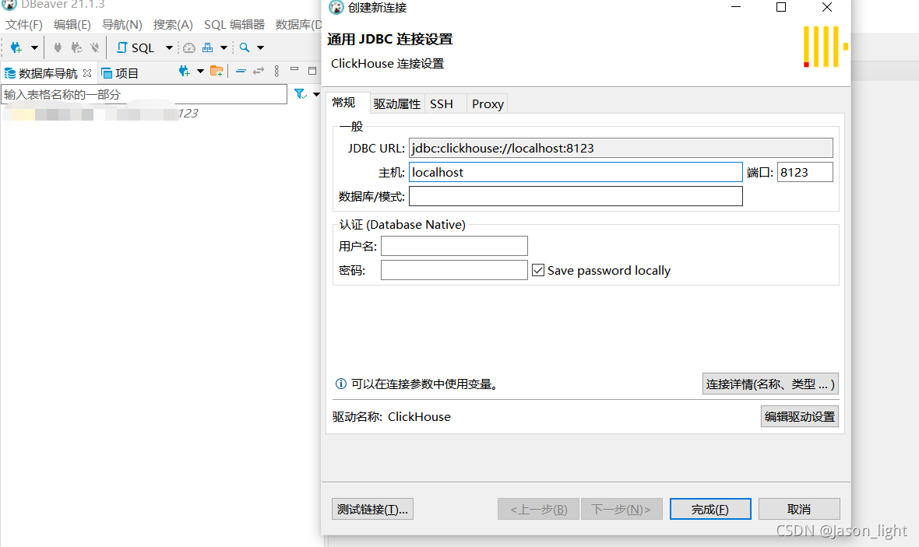Open the 导航(N) menu

122,25
